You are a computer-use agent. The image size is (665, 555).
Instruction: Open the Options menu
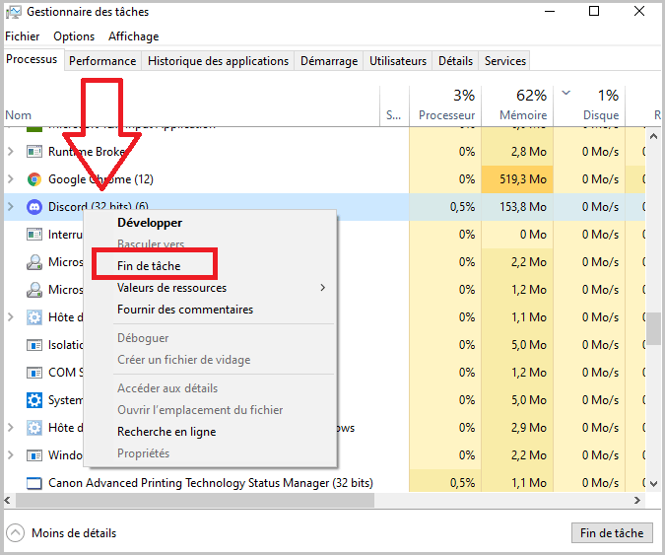74,36
